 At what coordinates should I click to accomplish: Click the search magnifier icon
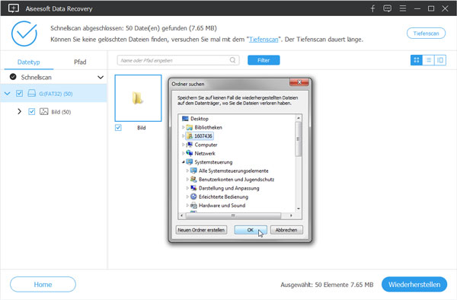232,60
